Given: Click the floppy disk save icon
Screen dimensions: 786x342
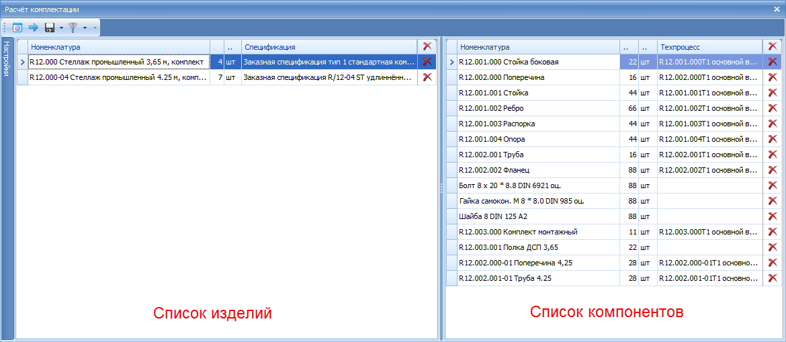Looking at the screenshot, I should pos(50,28).
